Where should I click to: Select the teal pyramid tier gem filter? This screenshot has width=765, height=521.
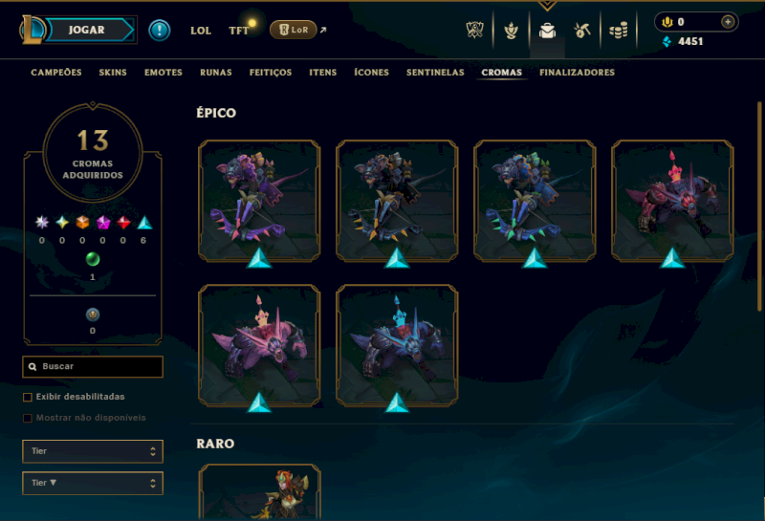coord(144,223)
